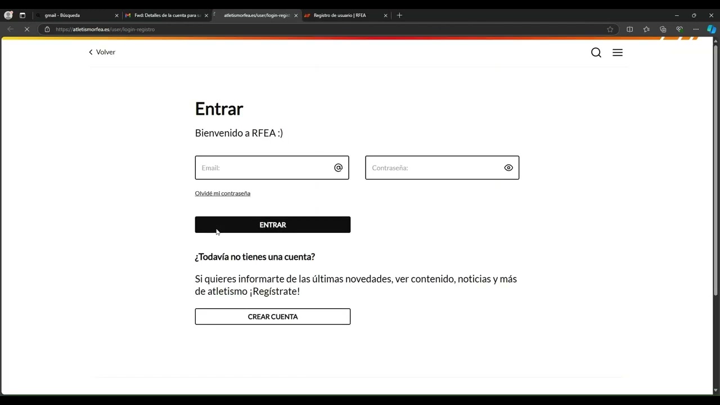Close the Registro de usuario RFEA tab

(385, 15)
